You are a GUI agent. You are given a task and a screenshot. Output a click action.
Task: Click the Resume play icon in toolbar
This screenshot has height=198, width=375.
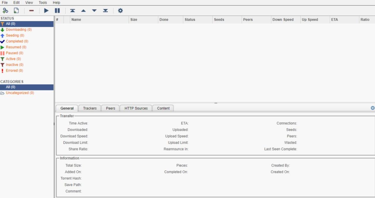46,11
